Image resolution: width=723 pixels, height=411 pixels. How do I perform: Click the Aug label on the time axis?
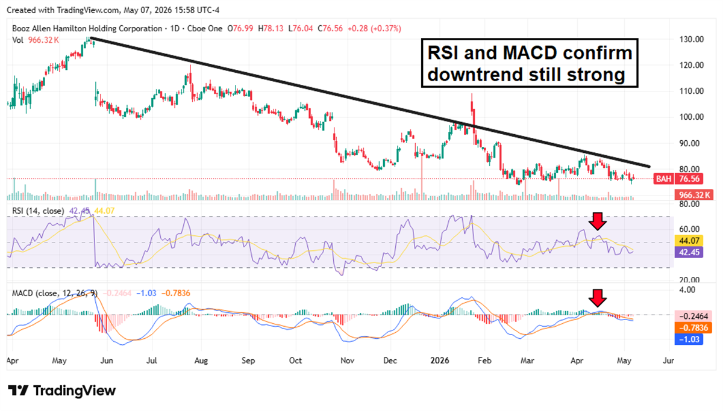(x=201, y=362)
